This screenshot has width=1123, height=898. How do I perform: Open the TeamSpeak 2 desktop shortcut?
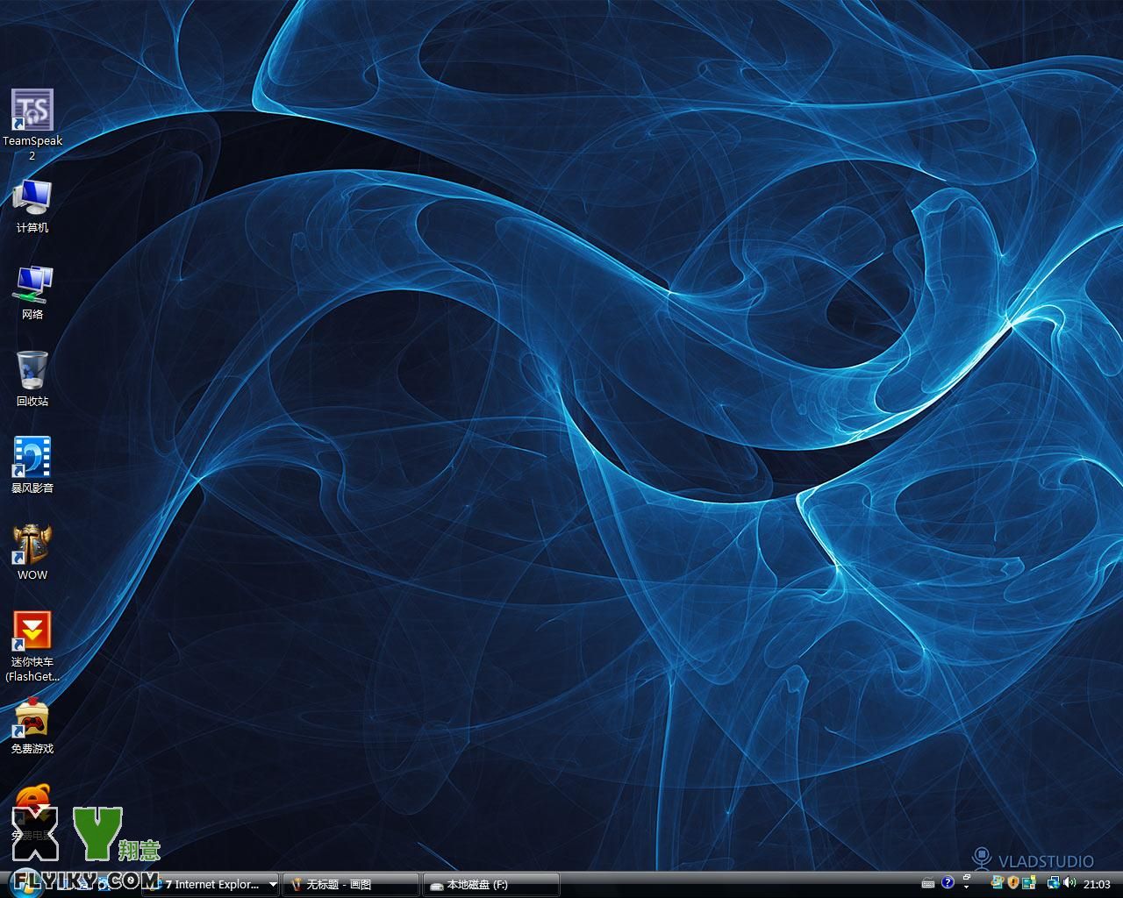click(32, 125)
